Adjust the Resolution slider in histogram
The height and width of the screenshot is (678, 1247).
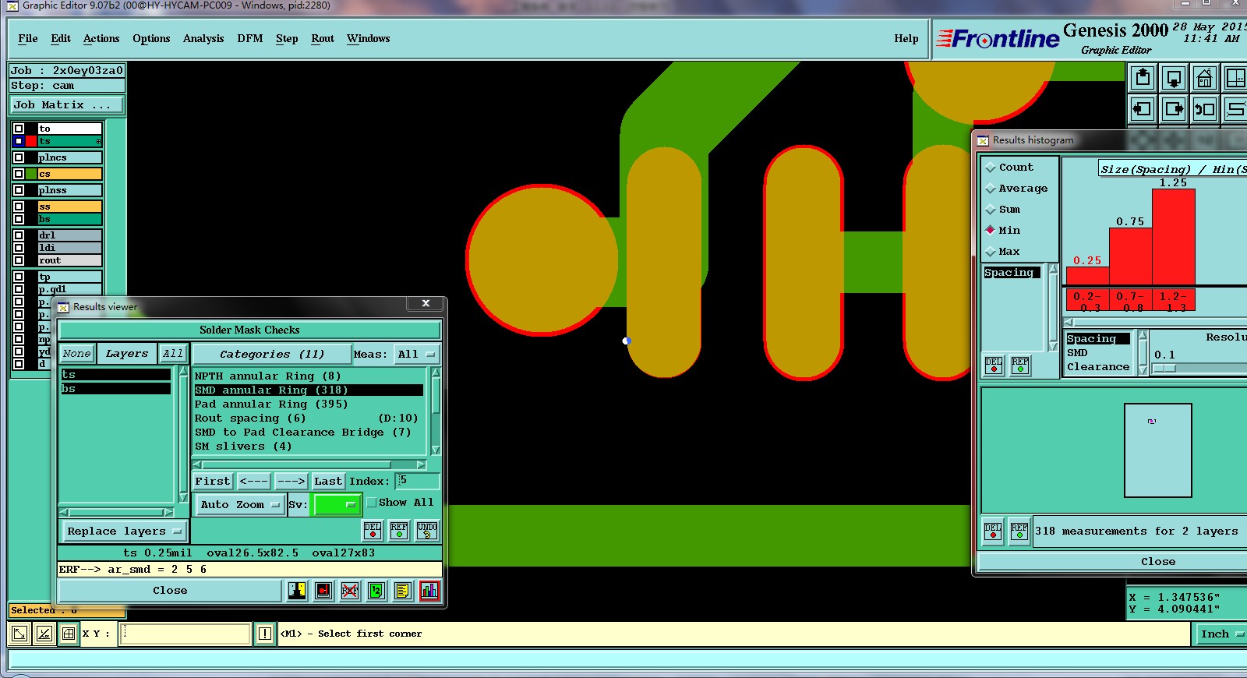(x=1164, y=368)
